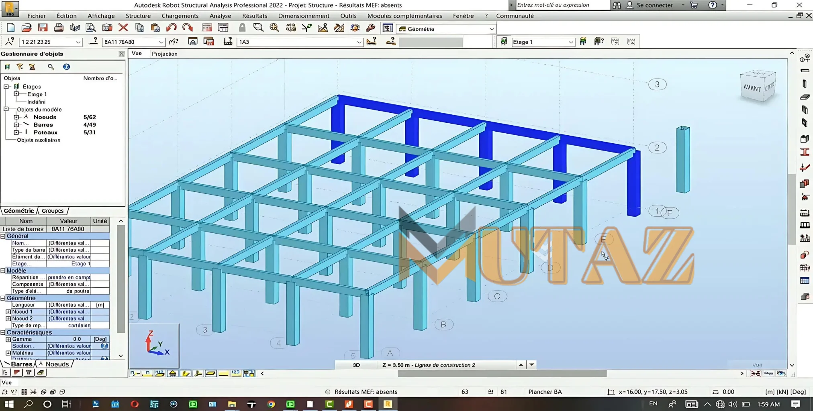Click the search field Entrez mot-clé ou expression
Screen dimensions: 813x411
coord(562,5)
